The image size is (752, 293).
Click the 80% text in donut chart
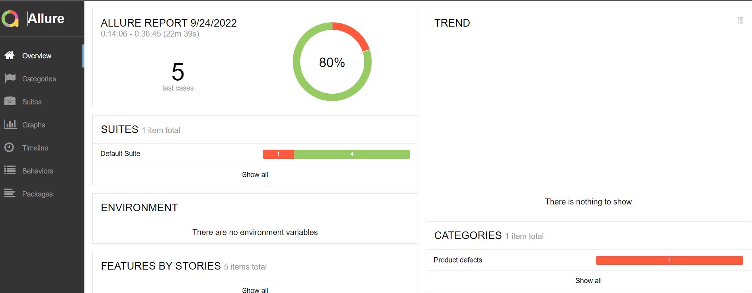click(332, 62)
